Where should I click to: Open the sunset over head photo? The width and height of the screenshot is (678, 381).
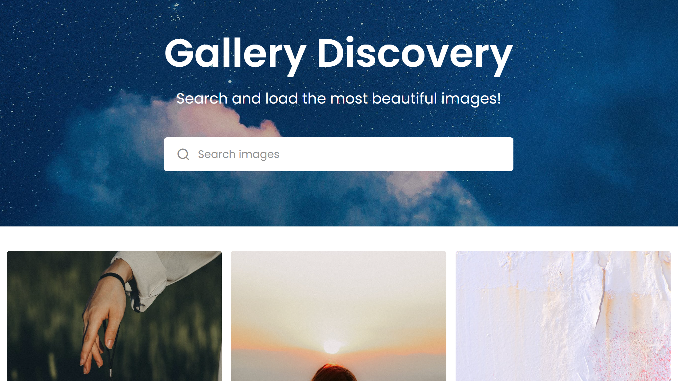[338, 316]
